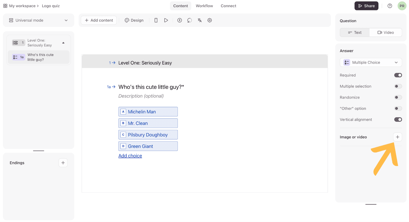The width and height of the screenshot is (409, 222).
Task: Go to My workspace breadcrumb
Action: [22, 6]
